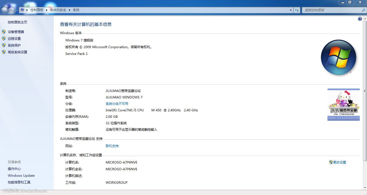Click the WORKGROUP workgroup value
Viewport: 367px width, 195px height.
tap(116, 183)
